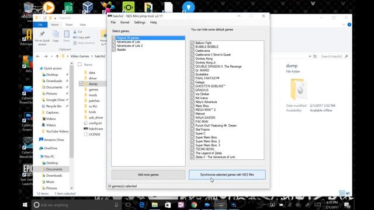Click the Paste shortcut ribbon icon
The image size is (374, 210).
tap(75, 43)
